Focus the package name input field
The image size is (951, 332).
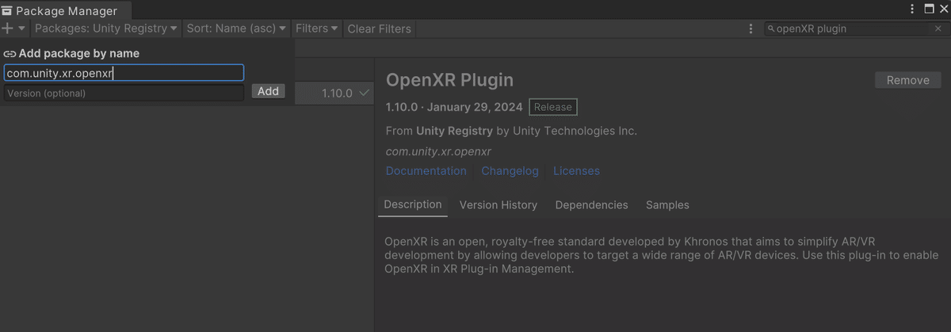point(124,73)
